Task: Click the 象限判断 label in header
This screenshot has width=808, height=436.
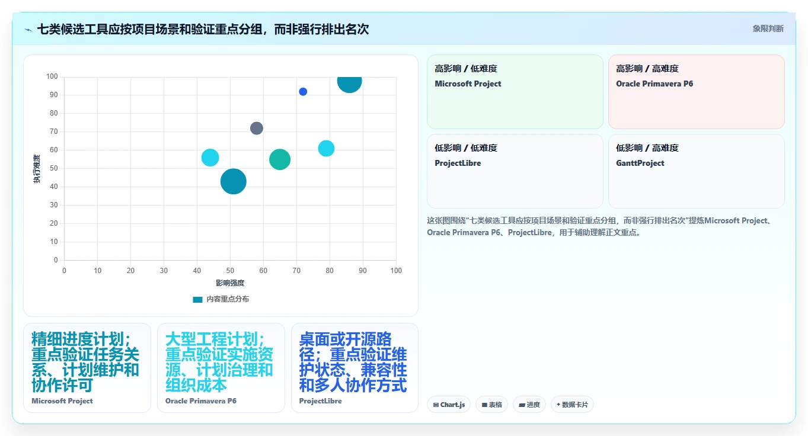Action: 768,28
